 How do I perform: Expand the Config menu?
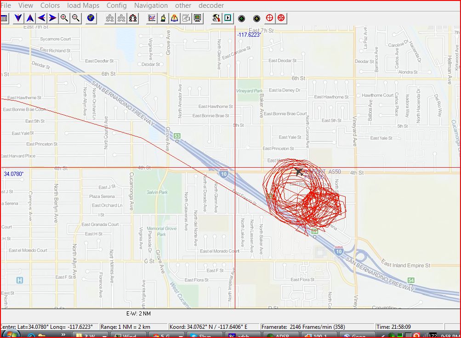[117, 6]
